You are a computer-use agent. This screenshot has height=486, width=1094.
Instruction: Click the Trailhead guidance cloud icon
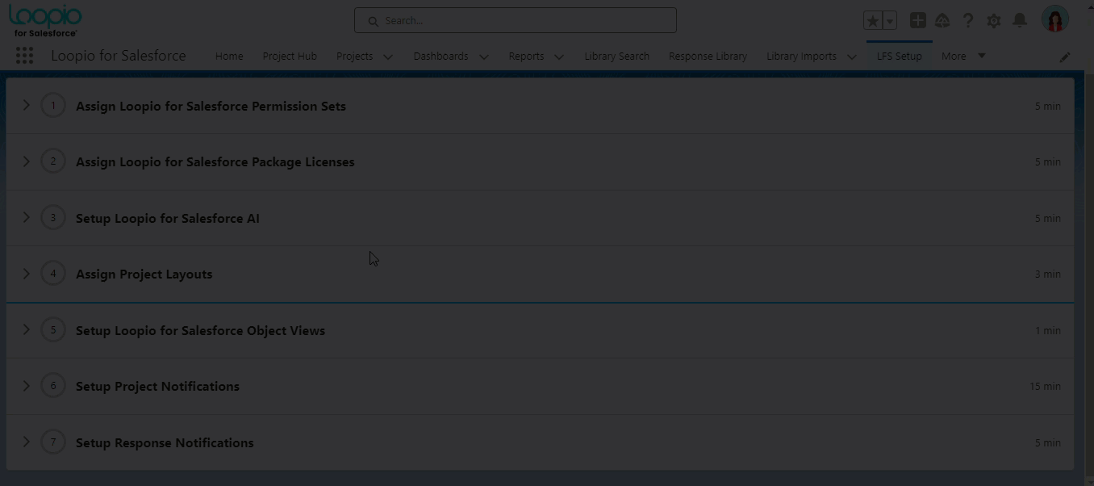click(942, 20)
